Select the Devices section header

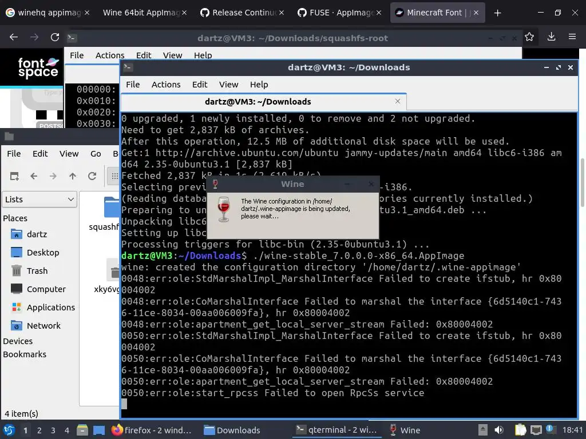pos(18,341)
